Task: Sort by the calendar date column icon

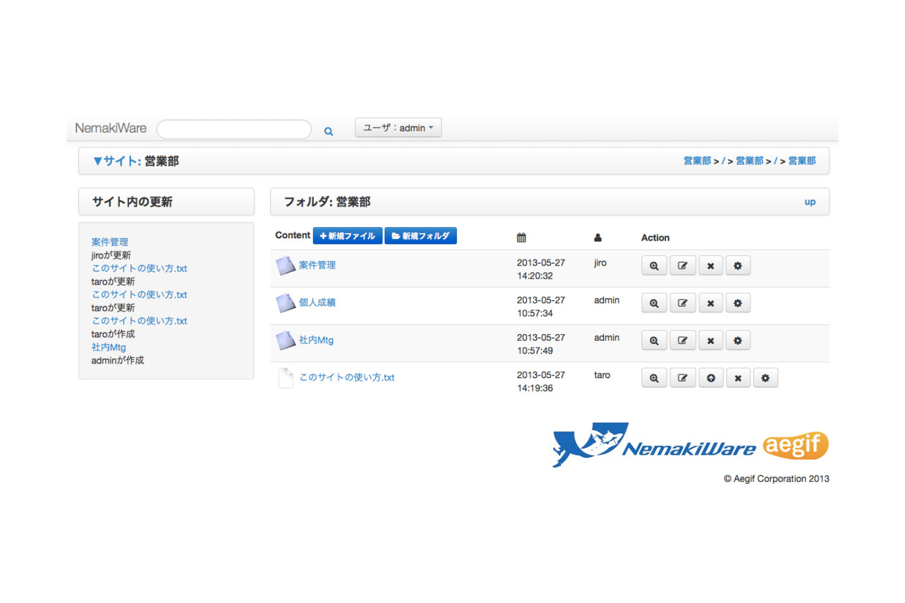Action: coord(521,238)
